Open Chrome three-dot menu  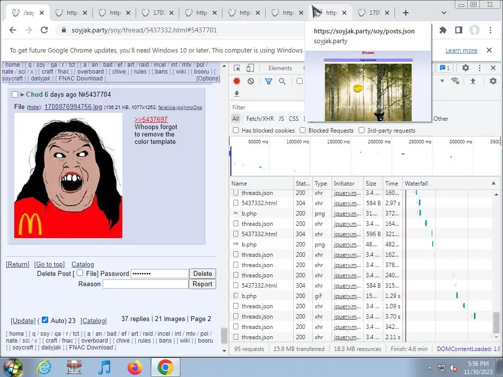pos(490,30)
